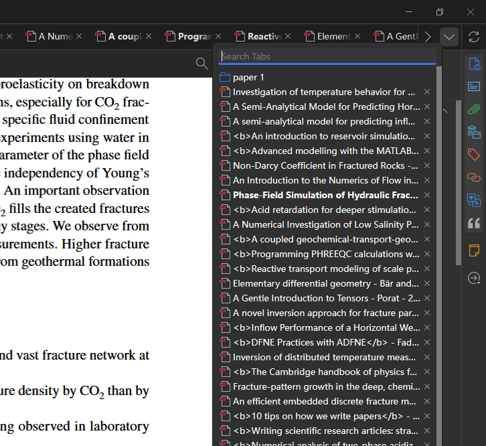486x446 pixels.
Task: Switch to 'Reactive' tab
Action: [x=259, y=36]
